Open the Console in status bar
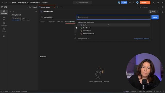The height and width of the screenshot is (93, 165). point(24,91)
